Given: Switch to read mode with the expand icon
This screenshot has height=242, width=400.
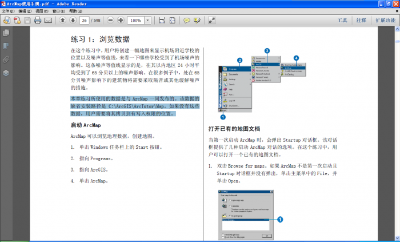Looking at the screenshot, I should click(212, 21).
